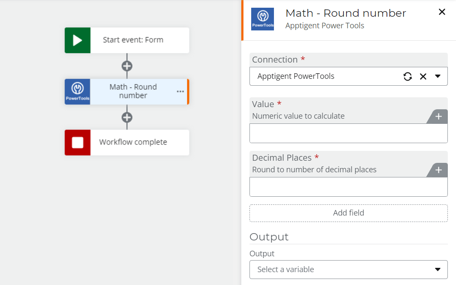Click the Add field button
This screenshot has height=285, width=456.
click(x=348, y=213)
